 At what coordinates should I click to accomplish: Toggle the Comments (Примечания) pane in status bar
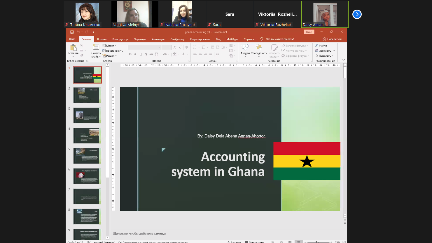tap(254, 242)
